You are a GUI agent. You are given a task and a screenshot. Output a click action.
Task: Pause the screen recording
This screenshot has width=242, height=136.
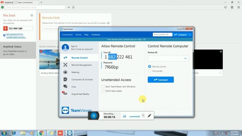[94, 116]
